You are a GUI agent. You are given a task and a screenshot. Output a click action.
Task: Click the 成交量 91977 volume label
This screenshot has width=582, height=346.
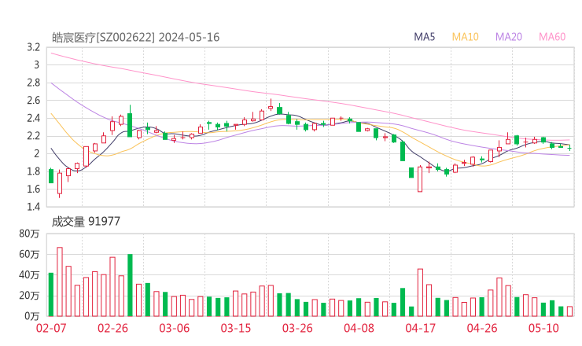pyautogui.click(x=86, y=222)
